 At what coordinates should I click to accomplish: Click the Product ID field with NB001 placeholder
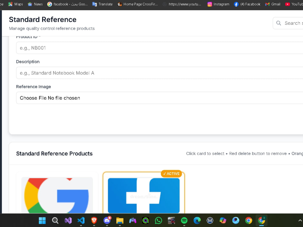159,48
